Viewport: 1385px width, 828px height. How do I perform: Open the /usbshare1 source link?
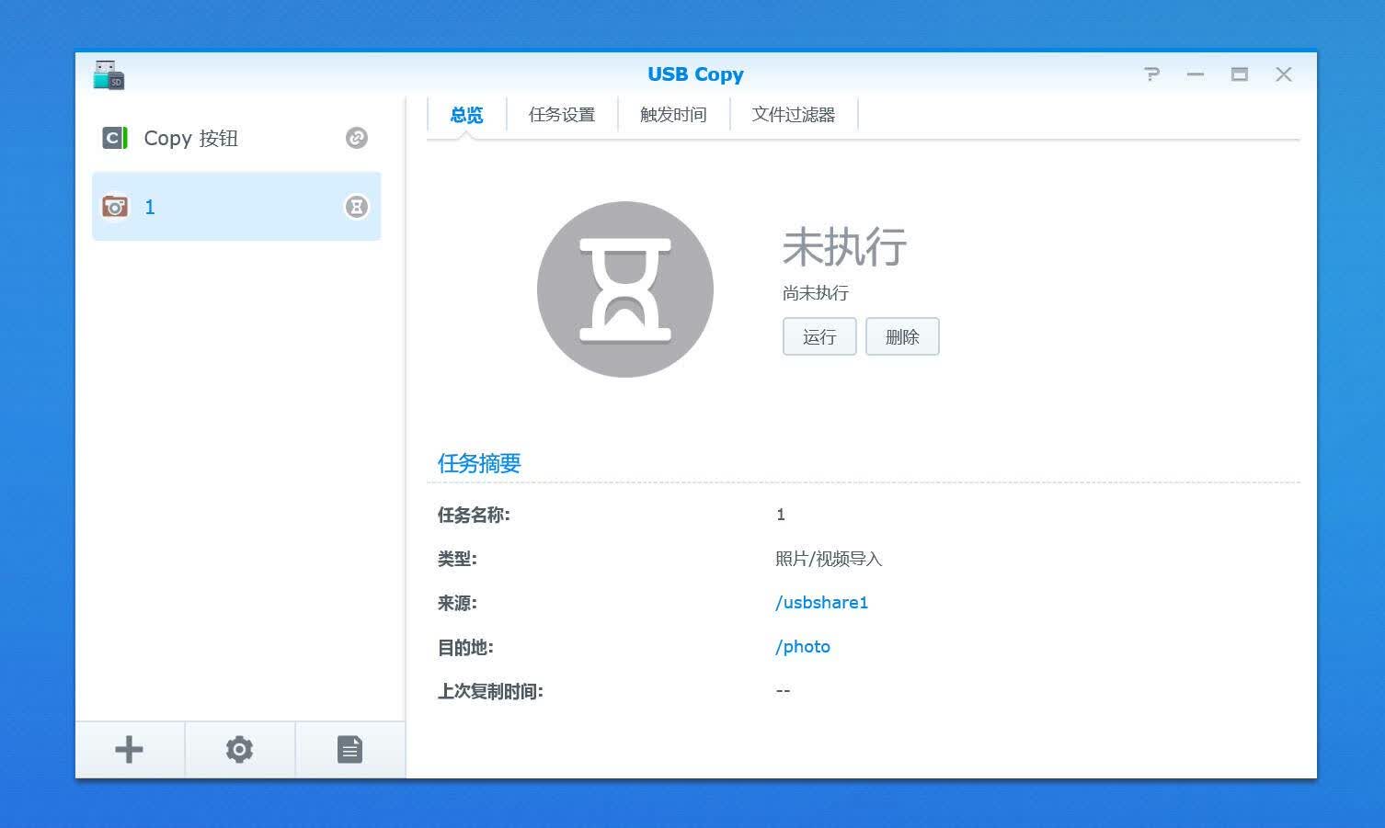pyautogui.click(x=821, y=603)
